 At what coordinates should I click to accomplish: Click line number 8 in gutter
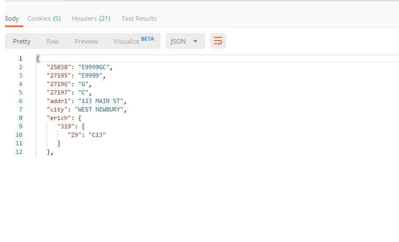point(21,118)
